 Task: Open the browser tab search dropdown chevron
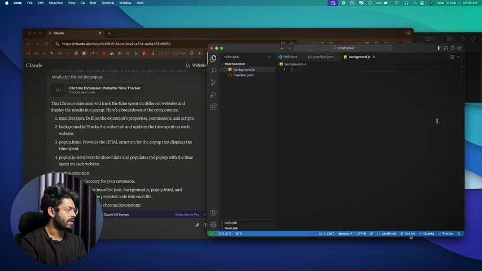tap(408, 33)
